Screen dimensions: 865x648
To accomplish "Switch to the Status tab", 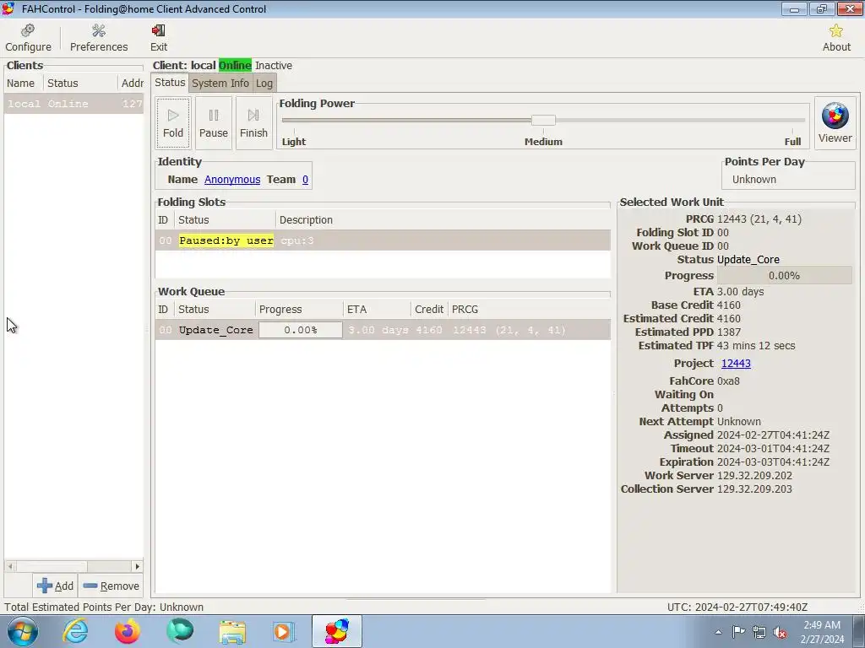I will click(x=169, y=83).
